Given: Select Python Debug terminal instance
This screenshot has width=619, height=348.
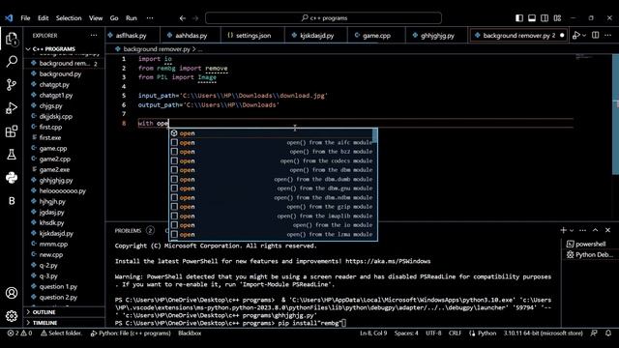Looking at the screenshot, I should point(591,255).
